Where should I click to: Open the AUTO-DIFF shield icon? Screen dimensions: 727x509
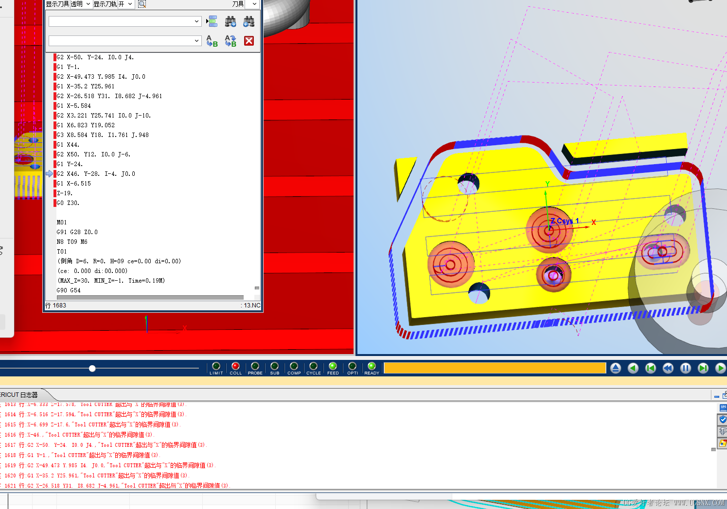pos(723,419)
